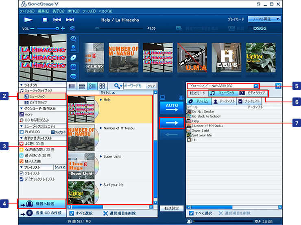Close the device transfer pane
This screenshot has width=301, height=225.
pos(278,86)
